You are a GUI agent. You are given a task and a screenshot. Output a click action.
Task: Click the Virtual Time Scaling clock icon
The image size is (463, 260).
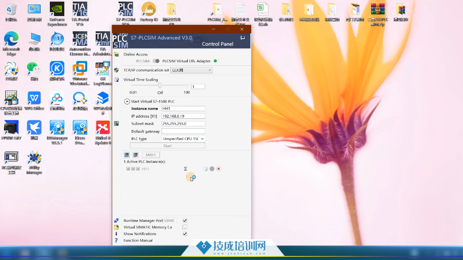(116, 79)
